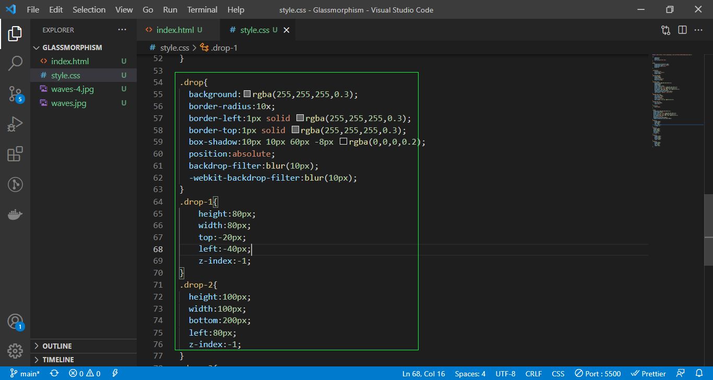Click the VS Code logo in title bar
The height and width of the screenshot is (380, 713).
pos(11,9)
